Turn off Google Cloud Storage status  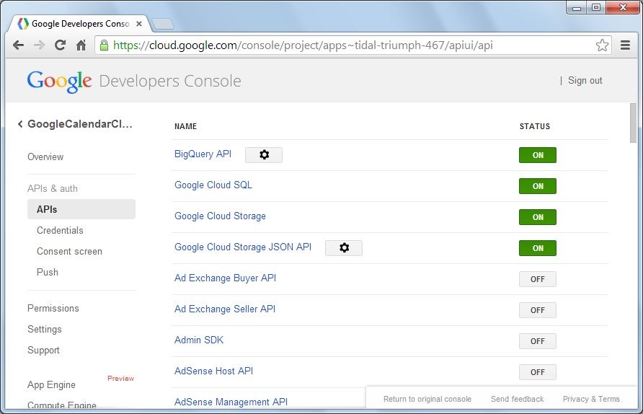coord(537,217)
